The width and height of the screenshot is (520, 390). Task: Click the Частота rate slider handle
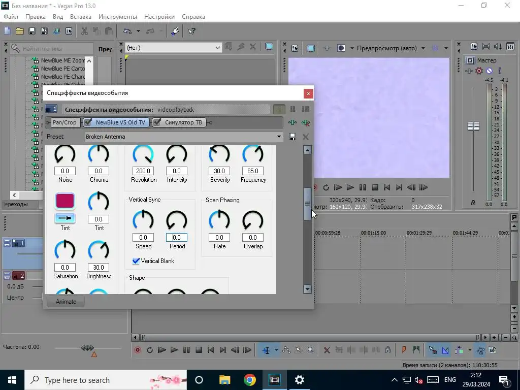pos(87,348)
